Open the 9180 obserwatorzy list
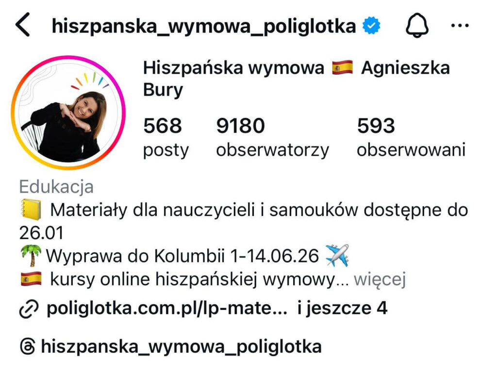Viewport: 497px width, 375px height. coord(273,137)
